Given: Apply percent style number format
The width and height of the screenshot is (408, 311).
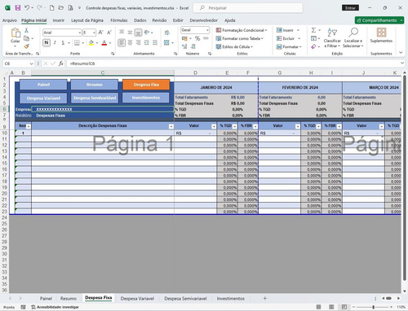Looking at the screenshot, I should (x=197, y=38).
